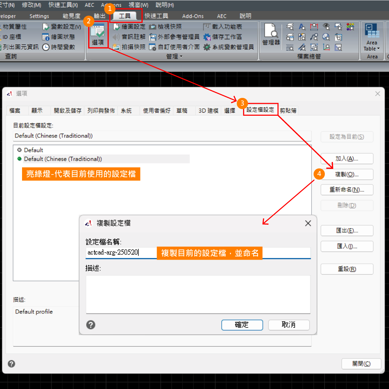The width and height of the screenshot is (389, 389).
Task: Click the explore linetypes icon
Action: point(290,47)
